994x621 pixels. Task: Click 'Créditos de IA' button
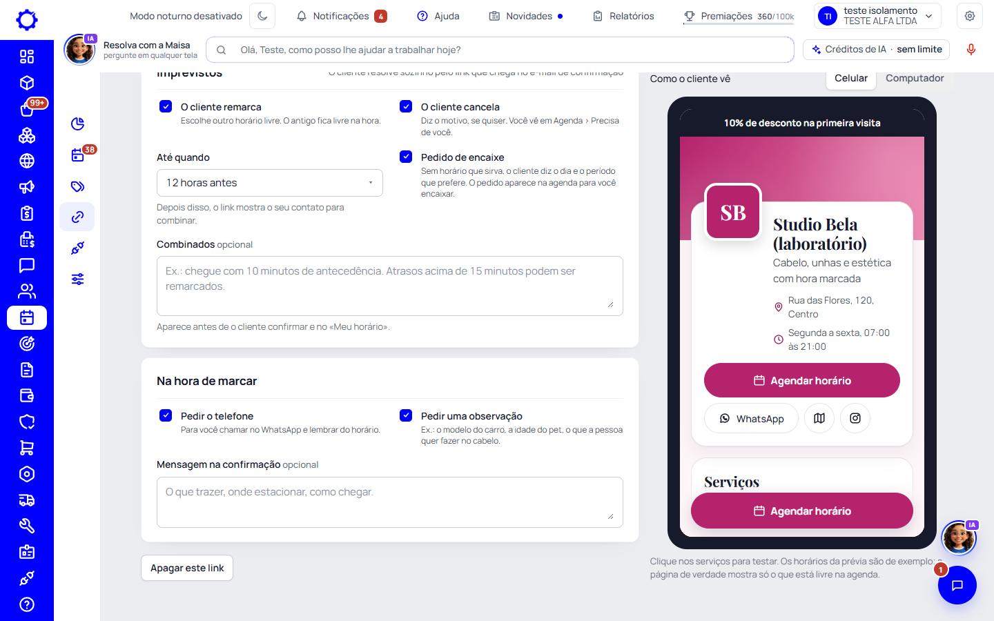tap(877, 50)
